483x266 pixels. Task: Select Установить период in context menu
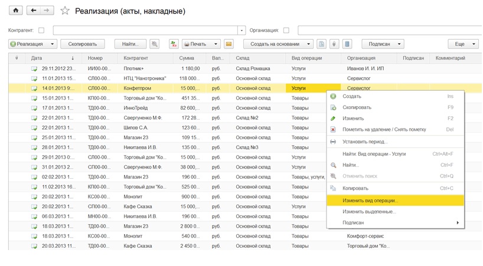point(395,142)
